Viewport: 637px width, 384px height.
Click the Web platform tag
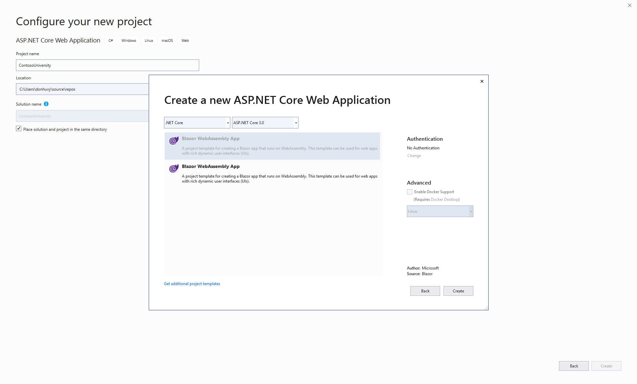(x=185, y=40)
